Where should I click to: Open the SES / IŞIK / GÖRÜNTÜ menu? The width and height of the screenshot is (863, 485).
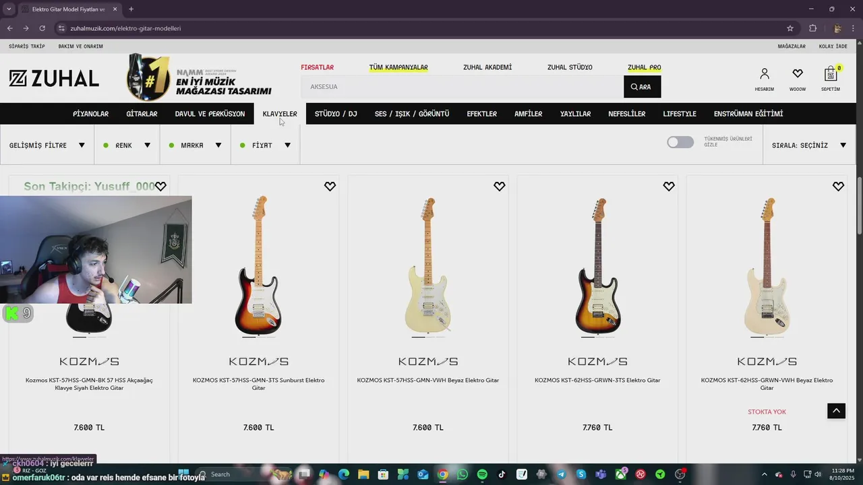click(x=412, y=114)
